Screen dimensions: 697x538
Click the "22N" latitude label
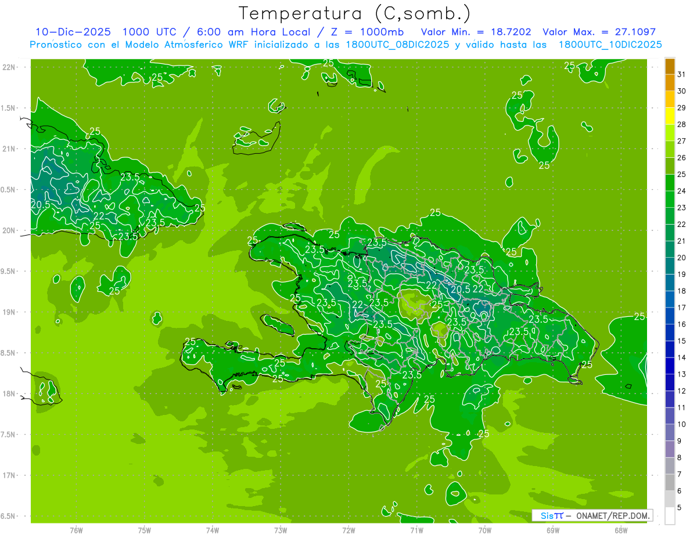[x=10, y=67]
